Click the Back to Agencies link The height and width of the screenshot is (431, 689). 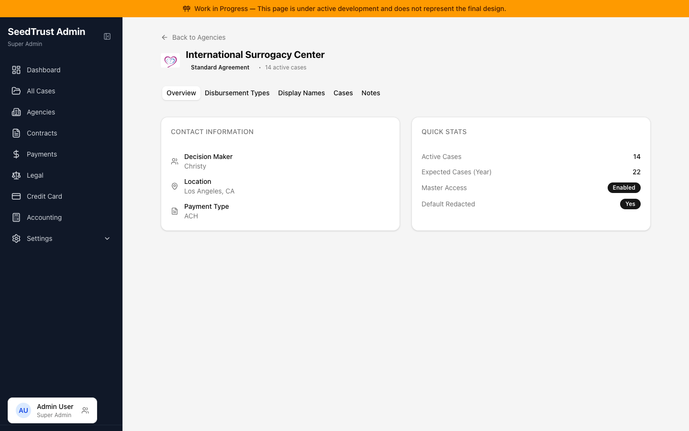(x=193, y=37)
